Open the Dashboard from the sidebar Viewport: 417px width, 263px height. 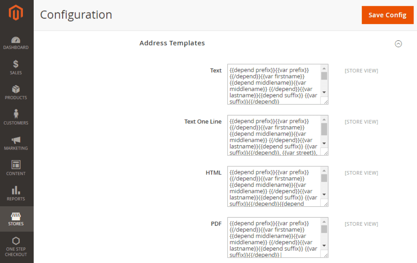tap(16, 43)
